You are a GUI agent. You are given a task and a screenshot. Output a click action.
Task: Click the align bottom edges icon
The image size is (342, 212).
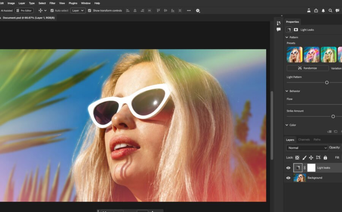click(173, 11)
